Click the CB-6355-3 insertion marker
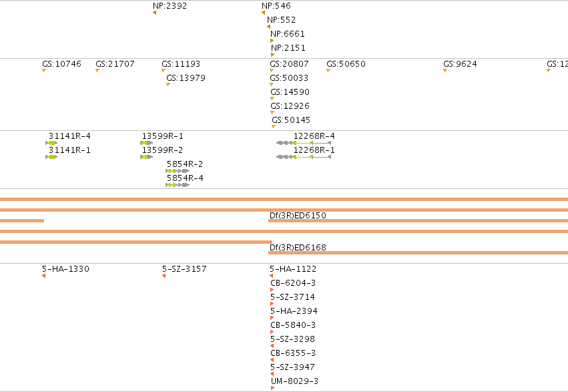 (272, 360)
